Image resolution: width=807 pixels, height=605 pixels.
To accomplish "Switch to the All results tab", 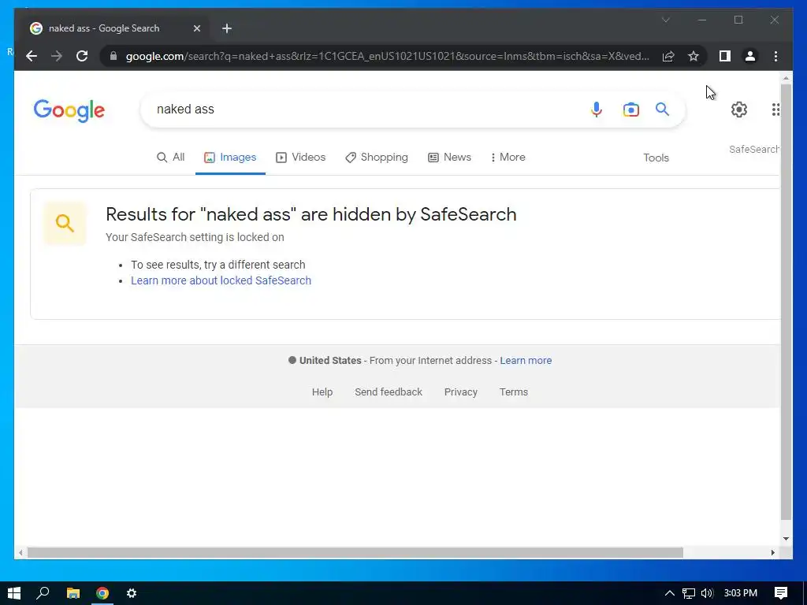I will coord(170,158).
